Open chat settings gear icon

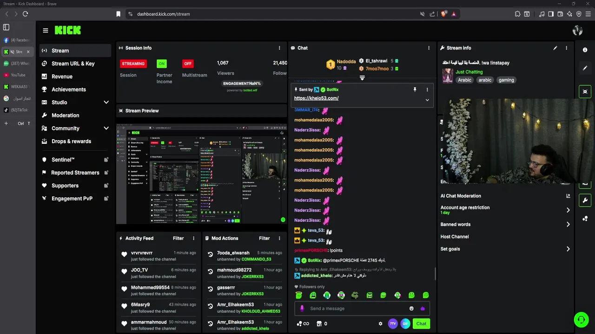coord(380,324)
